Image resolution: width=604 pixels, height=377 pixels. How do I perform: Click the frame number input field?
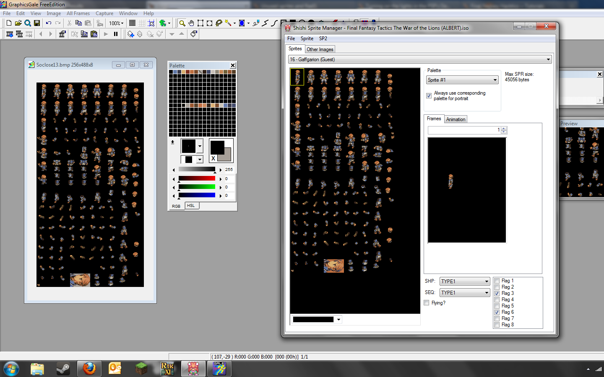click(464, 130)
